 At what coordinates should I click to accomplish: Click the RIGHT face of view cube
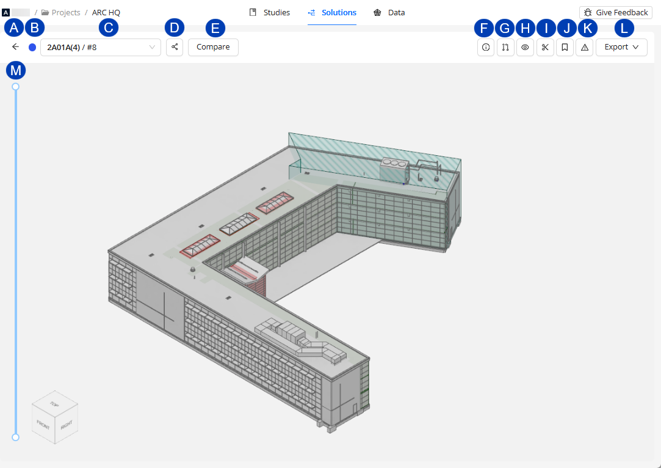tap(67, 425)
